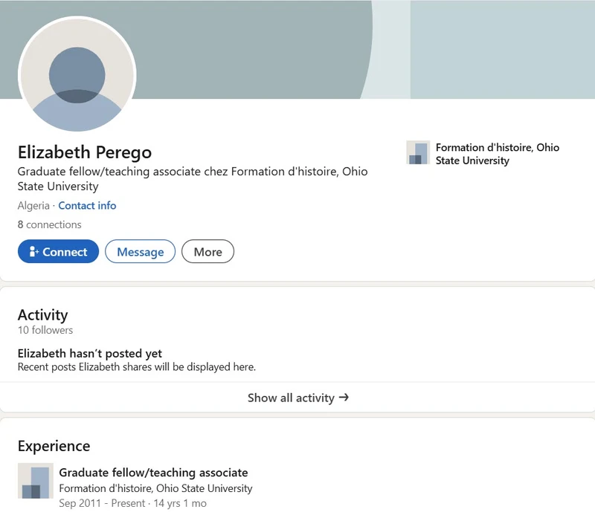This screenshot has height=521, width=595.
Task: Open the Graduate fellow/teaching associate experience title
Action: pos(153,473)
